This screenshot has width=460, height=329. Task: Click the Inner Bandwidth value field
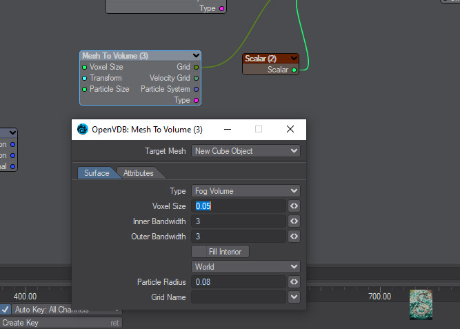tap(239, 221)
